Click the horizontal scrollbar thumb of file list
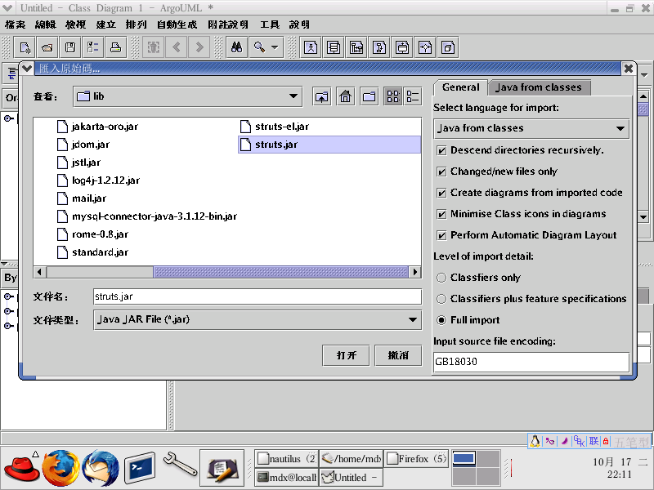Screen dimensions: 654x490 point(280,272)
